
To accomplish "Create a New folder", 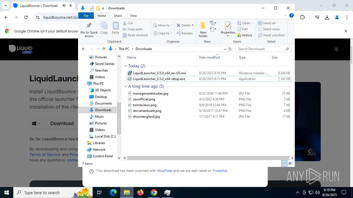I will (203, 30).
